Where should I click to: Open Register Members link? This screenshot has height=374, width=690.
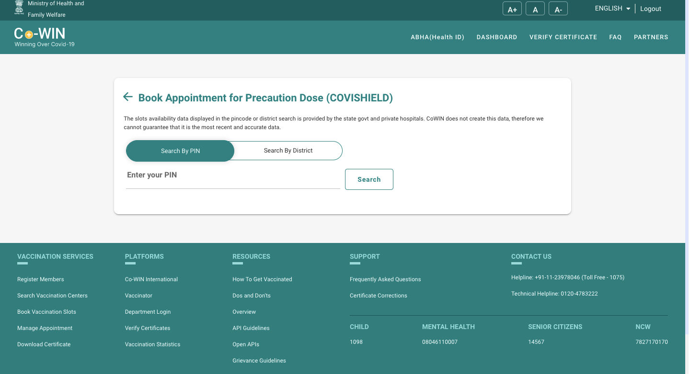pyautogui.click(x=41, y=279)
